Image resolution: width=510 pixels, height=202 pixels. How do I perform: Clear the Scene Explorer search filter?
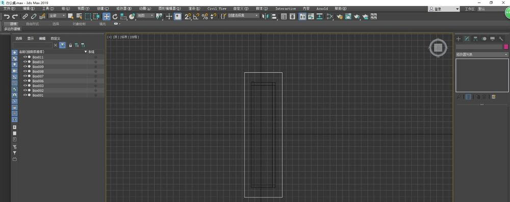point(55,45)
